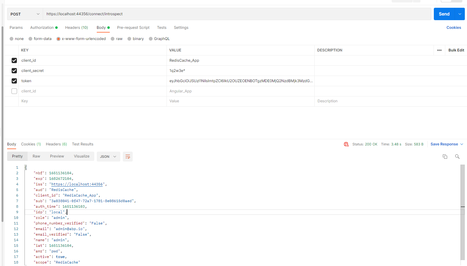Open search in the response body
Viewport: 467px width, 266px height.
pos(457,157)
